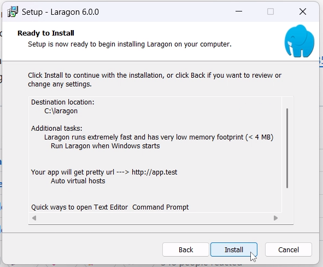Image resolution: width=323 pixels, height=267 pixels.
Task: Click the Install button
Action: [234, 249]
